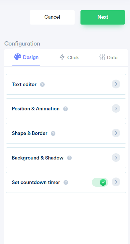
Task: Open help icon next to Position & Animation
Action: click(65, 109)
